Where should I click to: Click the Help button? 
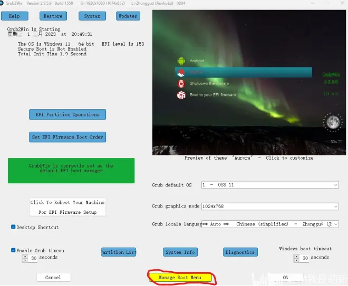pyautogui.click(x=15, y=16)
